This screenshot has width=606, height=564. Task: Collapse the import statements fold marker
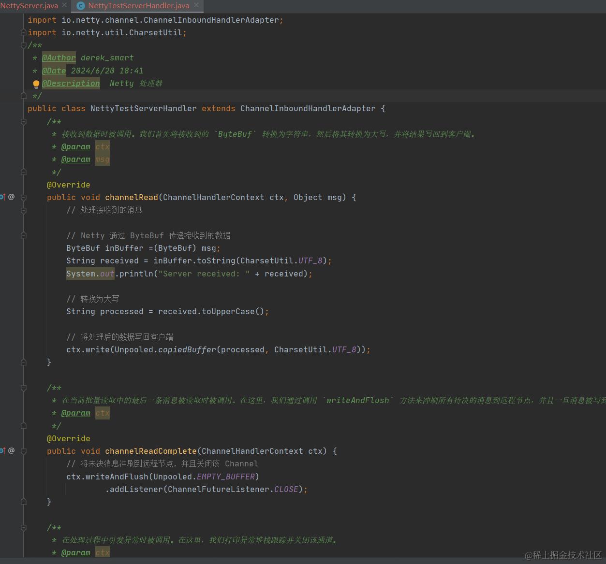(23, 32)
